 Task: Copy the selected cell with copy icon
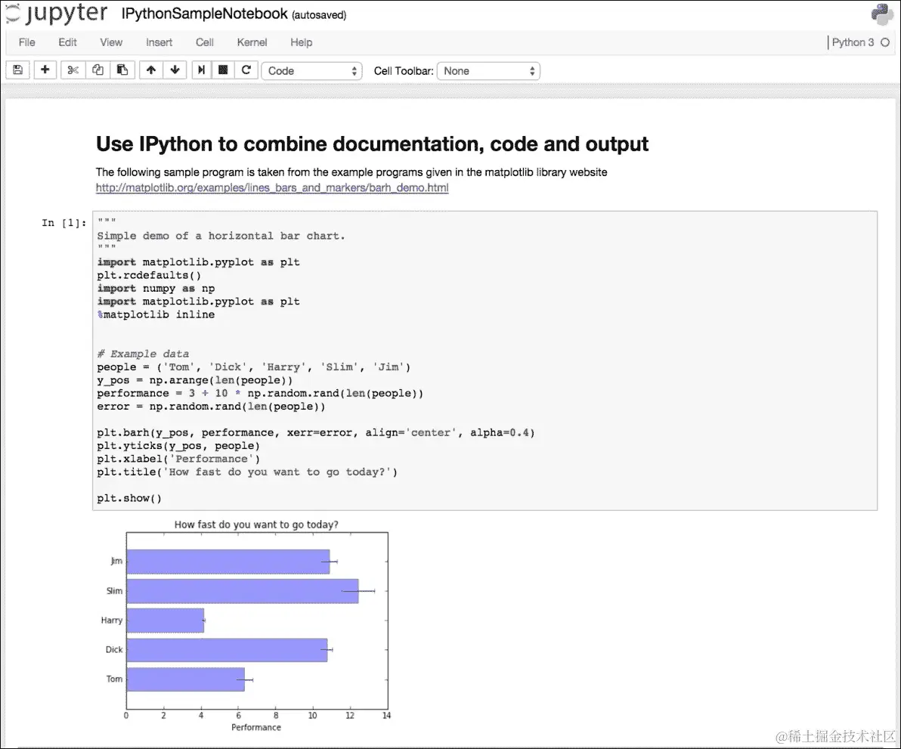(98, 70)
